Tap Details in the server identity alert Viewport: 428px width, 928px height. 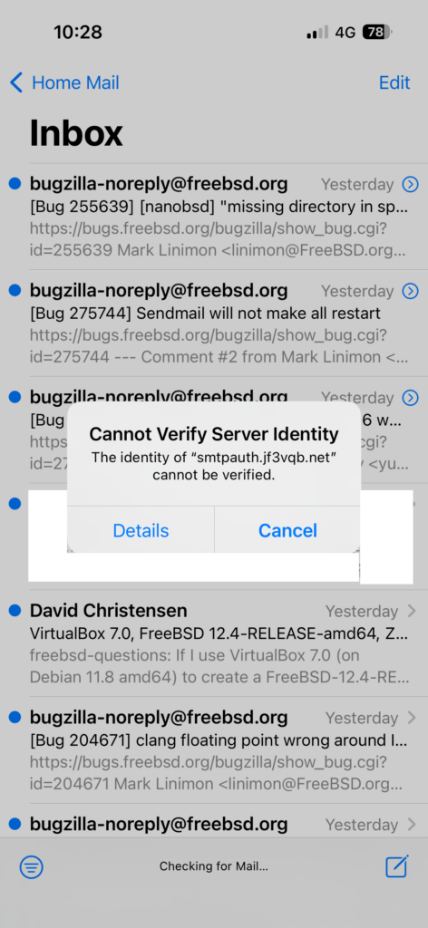141,530
